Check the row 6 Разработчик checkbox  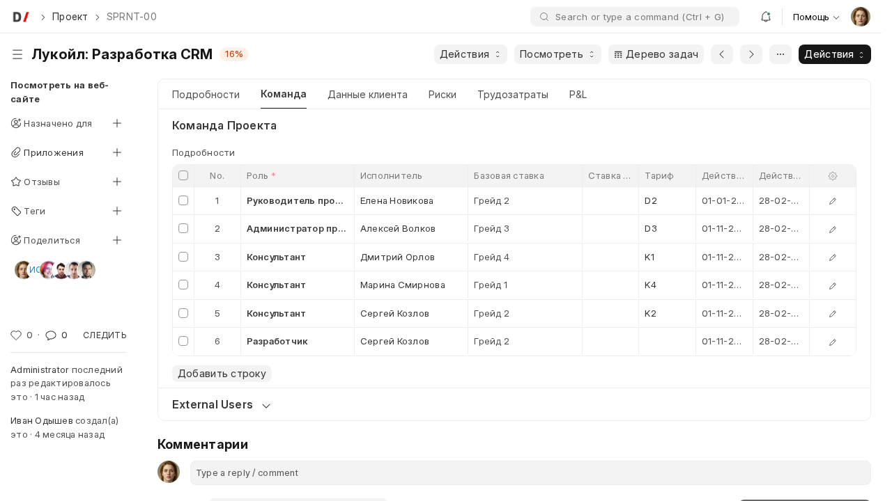(183, 341)
